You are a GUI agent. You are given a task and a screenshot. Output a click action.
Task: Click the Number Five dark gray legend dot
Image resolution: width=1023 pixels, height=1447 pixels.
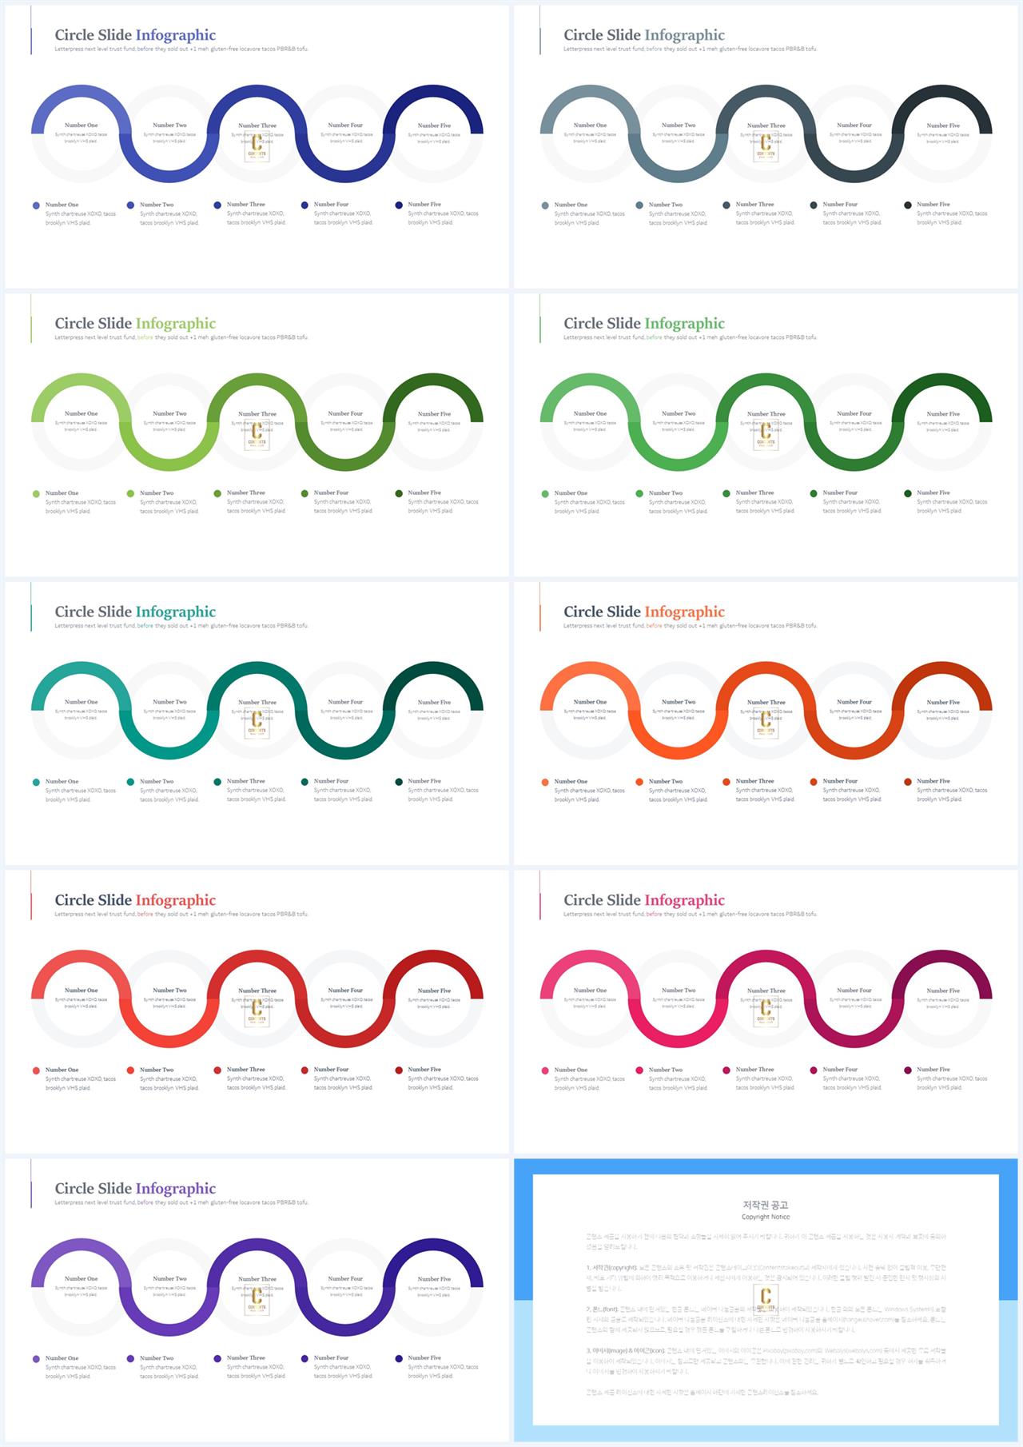(908, 205)
